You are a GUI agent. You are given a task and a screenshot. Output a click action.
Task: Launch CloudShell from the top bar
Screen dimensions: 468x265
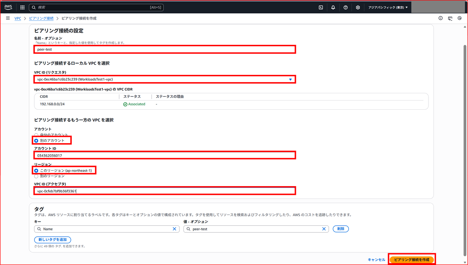[x=321, y=7]
